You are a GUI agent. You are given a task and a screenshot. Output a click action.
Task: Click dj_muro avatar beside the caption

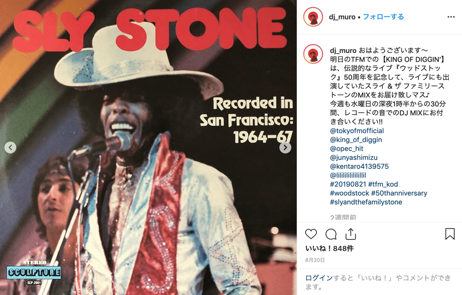[x=313, y=54]
